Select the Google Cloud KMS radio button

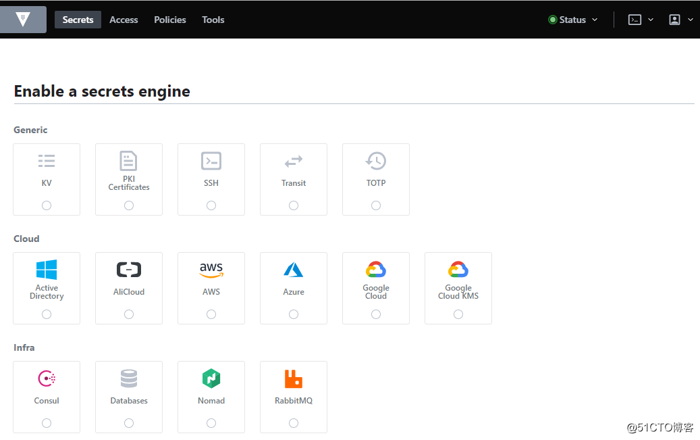458,314
